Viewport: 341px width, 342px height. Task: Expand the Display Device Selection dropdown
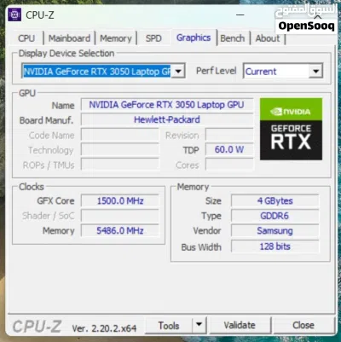(178, 71)
